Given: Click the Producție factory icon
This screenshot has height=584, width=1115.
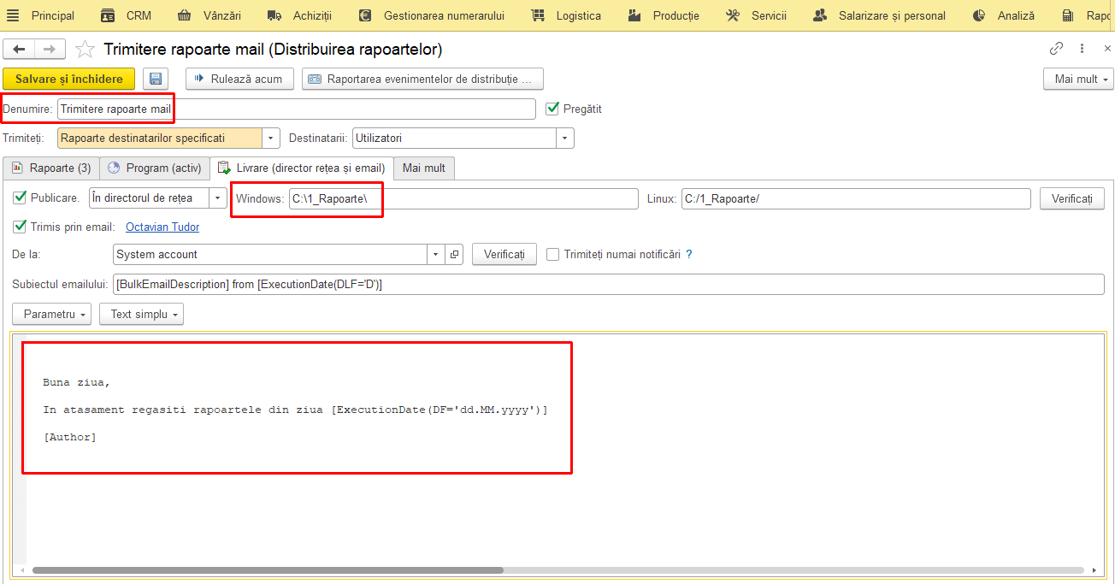Looking at the screenshot, I should 634,15.
